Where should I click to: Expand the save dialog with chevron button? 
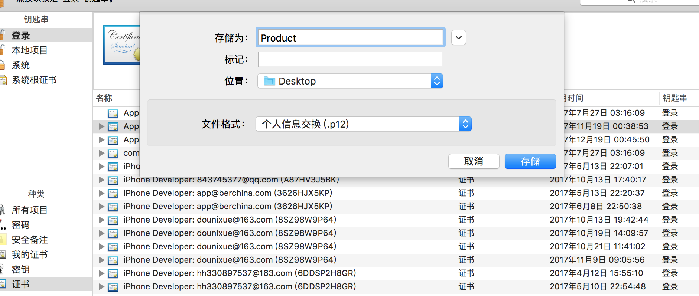coord(458,37)
